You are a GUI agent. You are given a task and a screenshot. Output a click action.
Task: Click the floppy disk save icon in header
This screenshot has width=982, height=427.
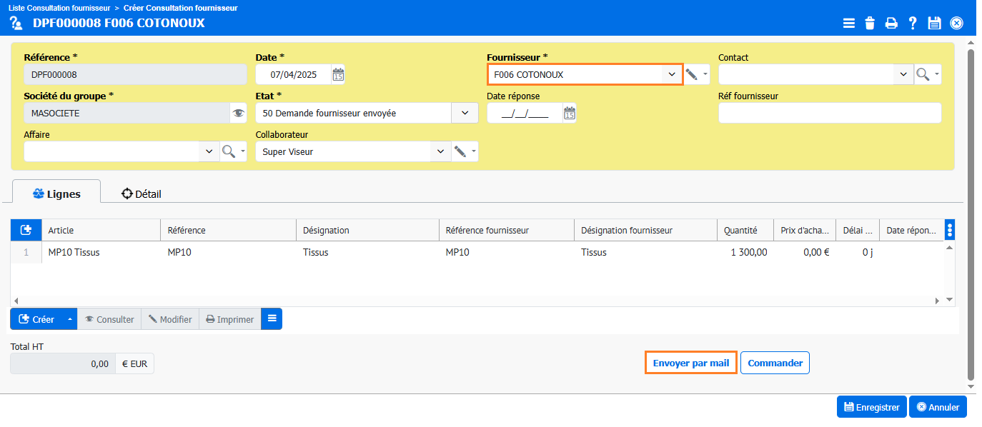(934, 23)
